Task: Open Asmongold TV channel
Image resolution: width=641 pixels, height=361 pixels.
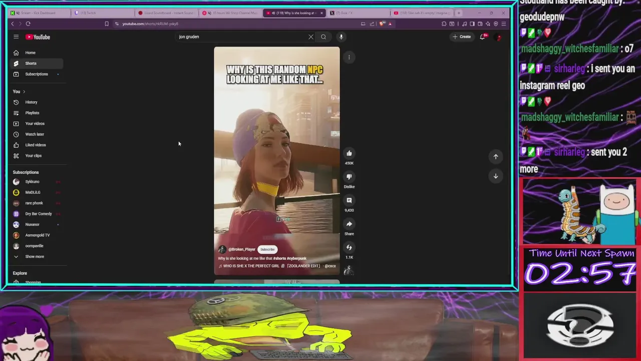Action: (36, 235)
